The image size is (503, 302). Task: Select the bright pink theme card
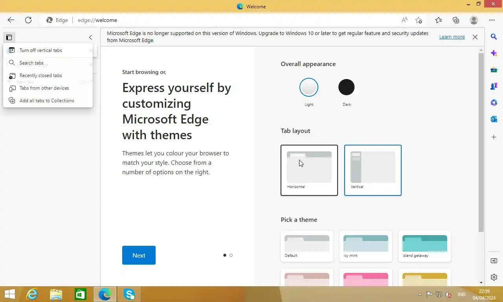pos(366,277)
